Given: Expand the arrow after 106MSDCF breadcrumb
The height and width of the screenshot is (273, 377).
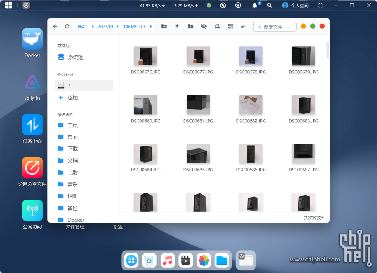Looking at the screenshot, I should [151, 27].
